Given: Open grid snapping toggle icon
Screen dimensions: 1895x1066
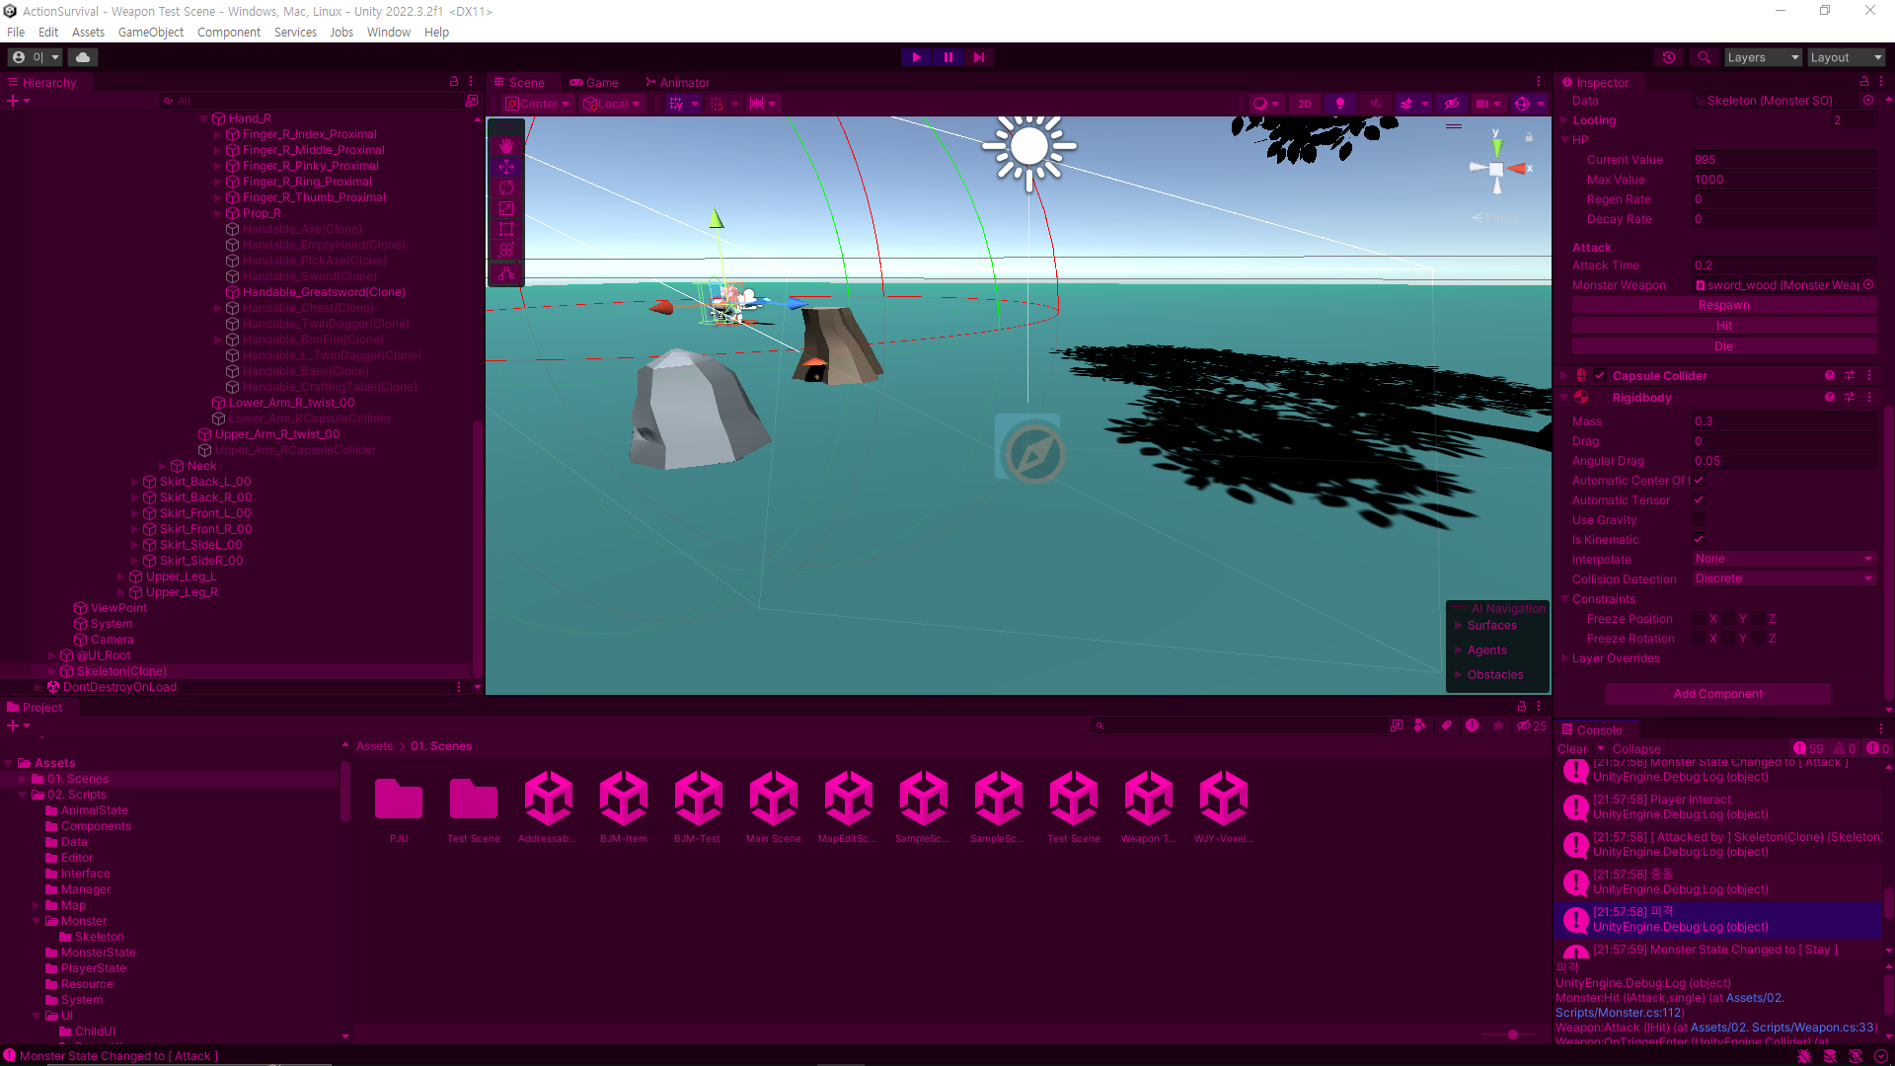Looking at the screenshot, I should (x=675, y=104).
